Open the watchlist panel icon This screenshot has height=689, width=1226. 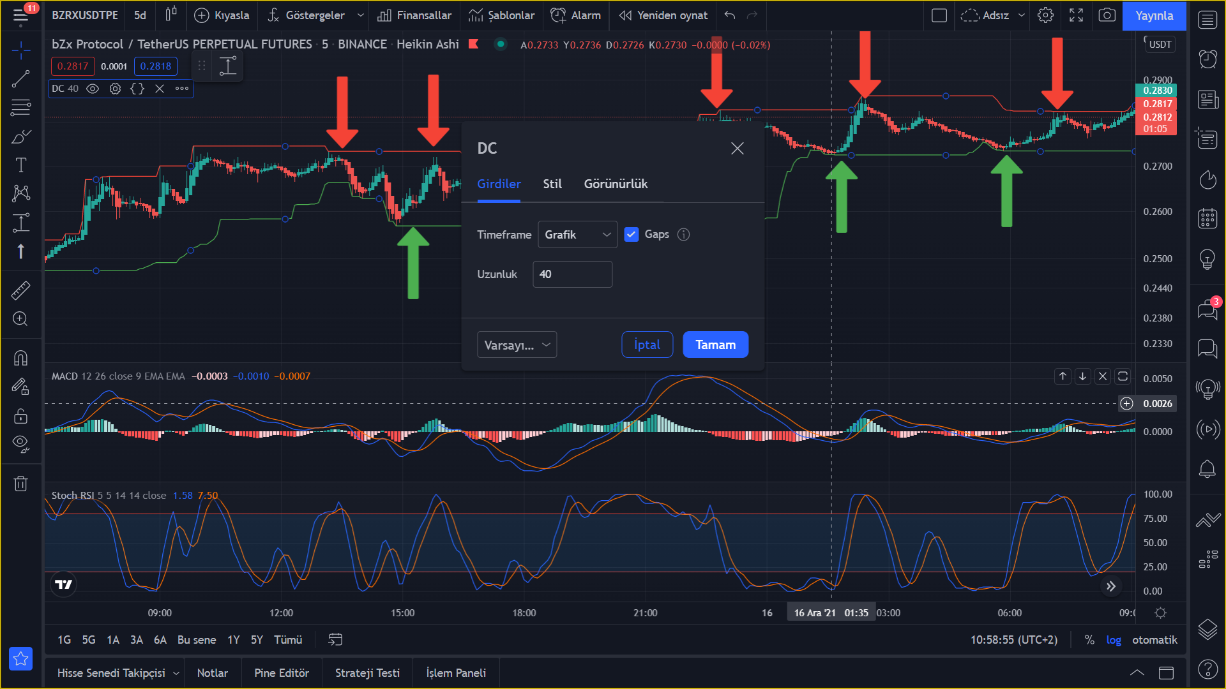(1207, 20)
